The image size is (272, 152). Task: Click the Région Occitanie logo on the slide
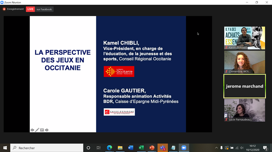(119, 72)
